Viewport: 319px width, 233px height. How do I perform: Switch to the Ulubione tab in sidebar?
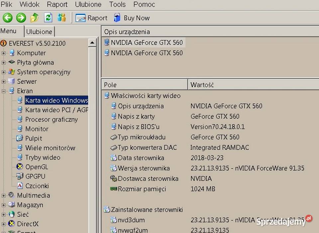[39, 32]
